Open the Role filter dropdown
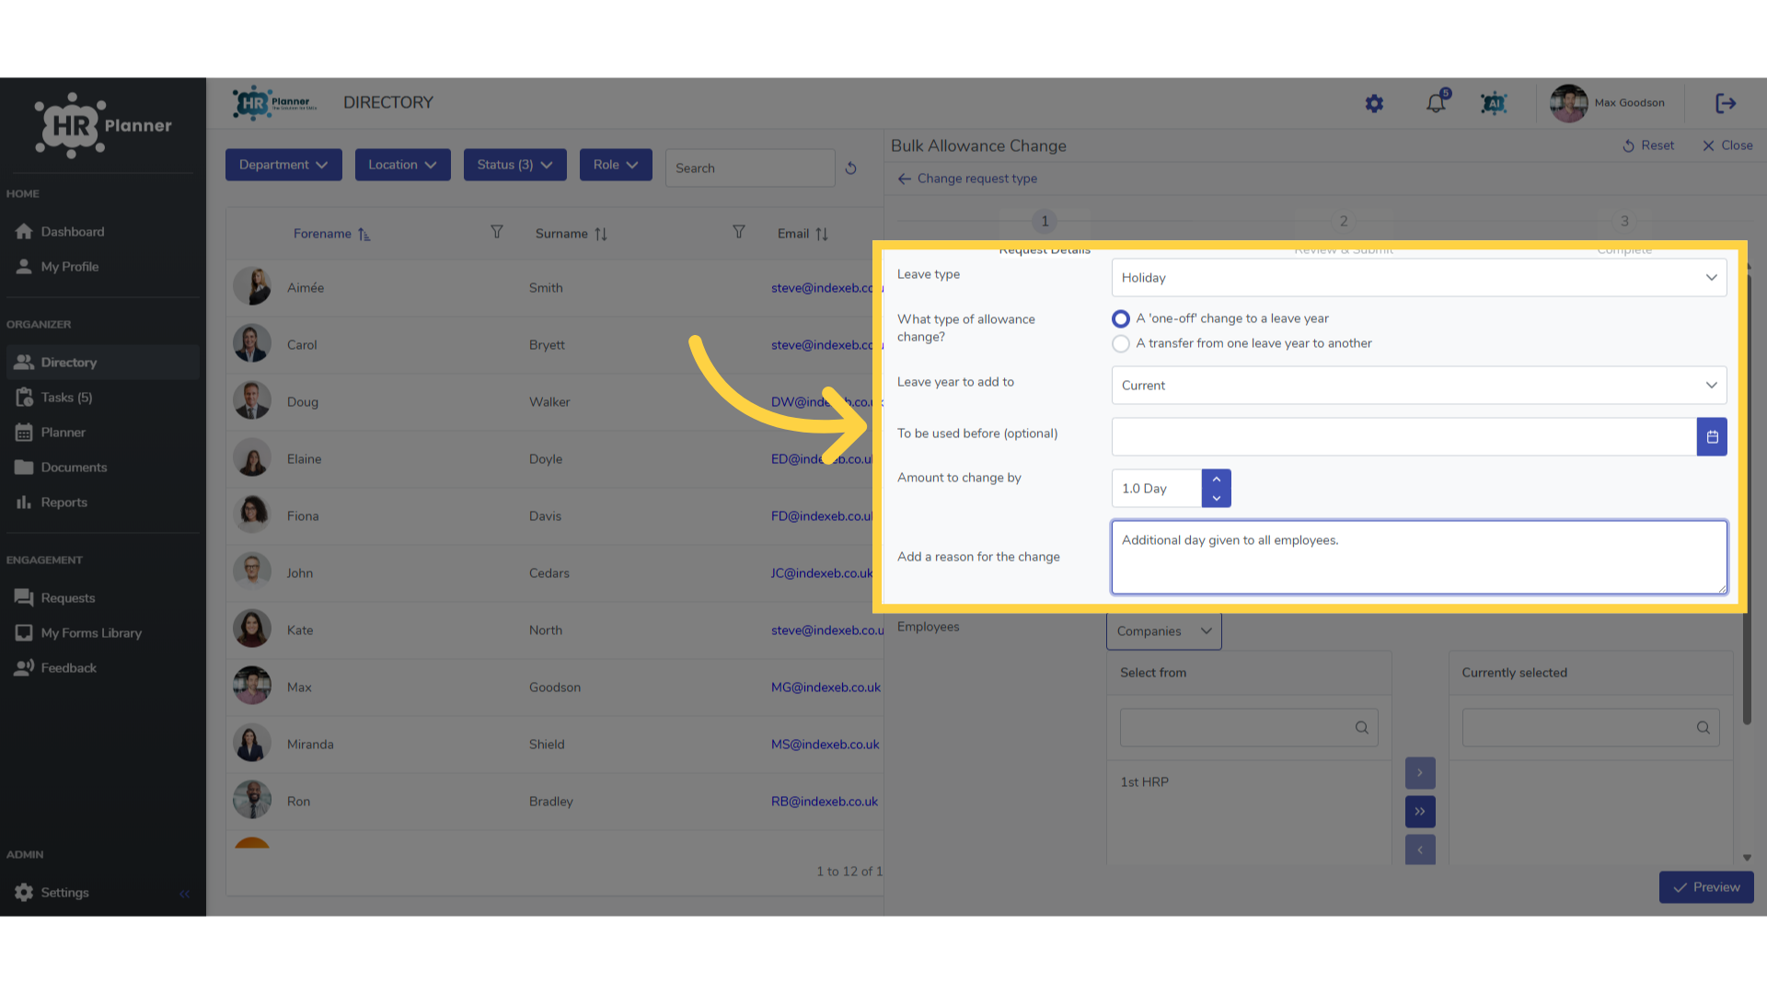 [616, 165]
